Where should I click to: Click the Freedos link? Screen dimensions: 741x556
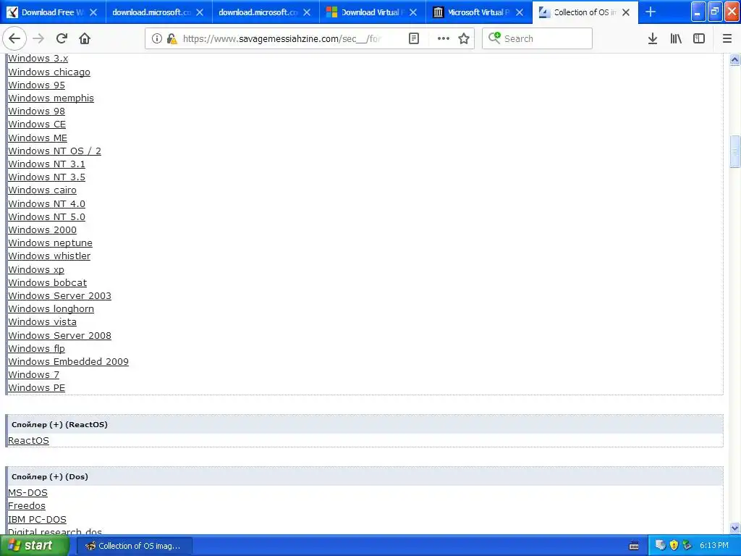(x=27, y=505)
